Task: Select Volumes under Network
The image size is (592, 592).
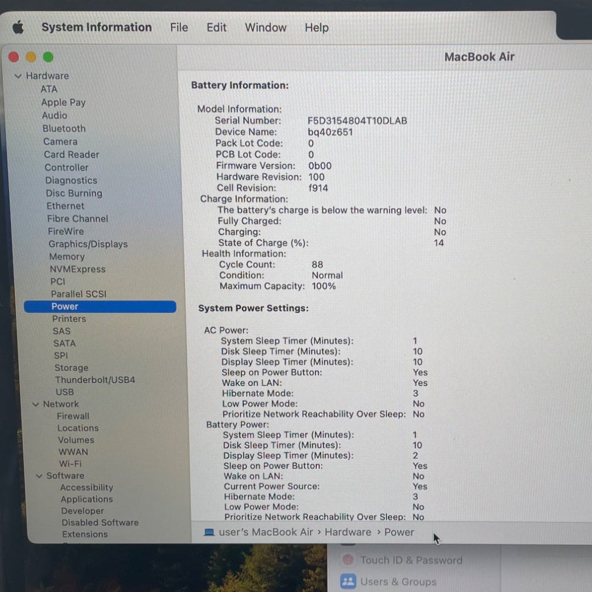Action: (76, 440)
